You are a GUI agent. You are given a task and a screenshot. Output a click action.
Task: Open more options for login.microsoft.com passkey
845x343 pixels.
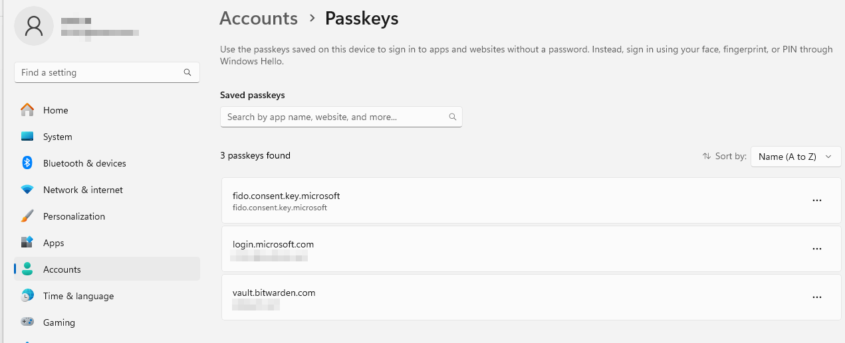click(x=817, y=249)
